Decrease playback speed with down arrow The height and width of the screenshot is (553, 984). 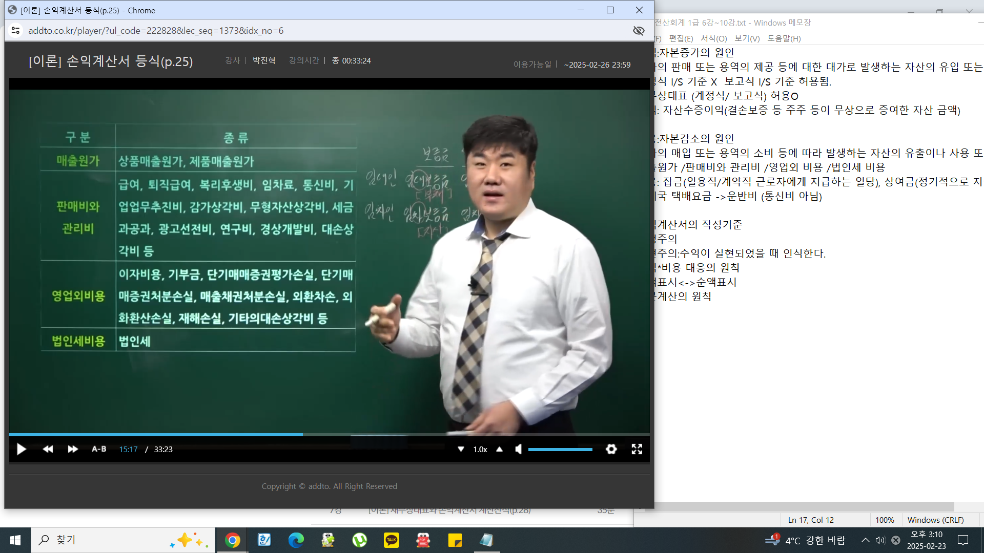tap(461, 449)
